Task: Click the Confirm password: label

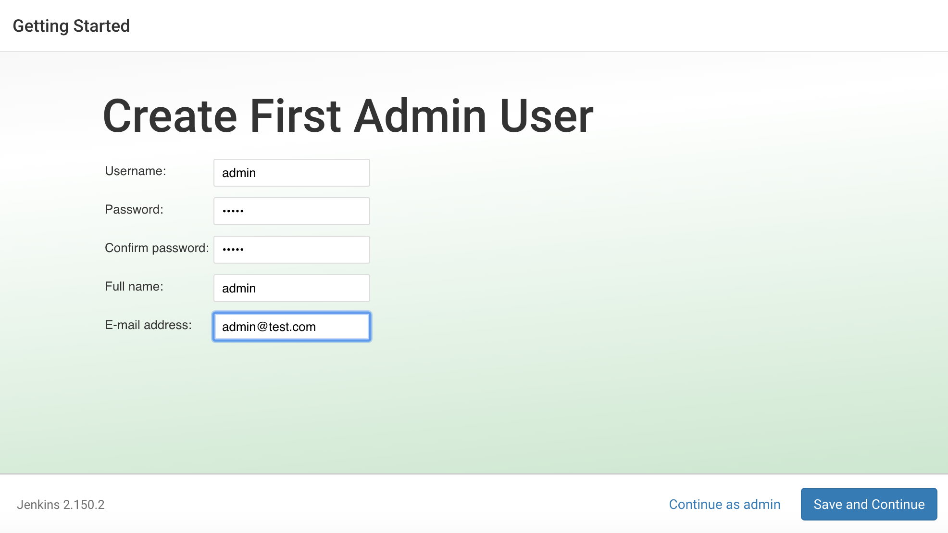Action: click(157, 248)
